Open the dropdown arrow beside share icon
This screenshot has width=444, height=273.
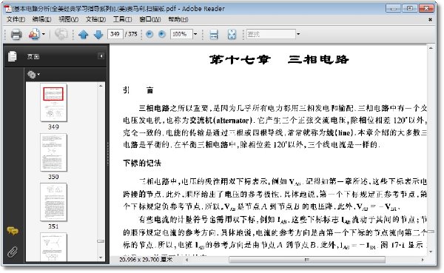[x=44, y=34]
